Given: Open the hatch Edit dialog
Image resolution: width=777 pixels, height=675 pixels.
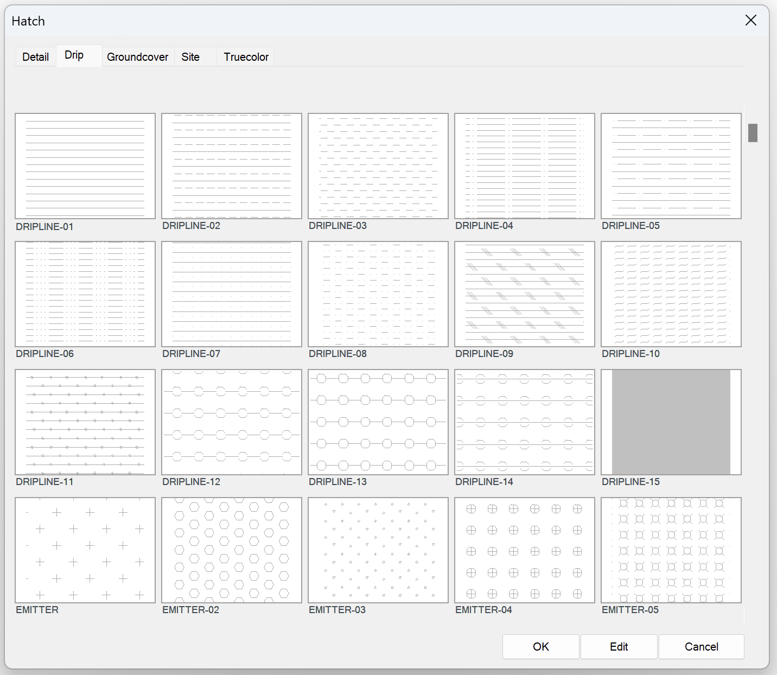Looking at the screenshot, I should (x=619, y=647).
